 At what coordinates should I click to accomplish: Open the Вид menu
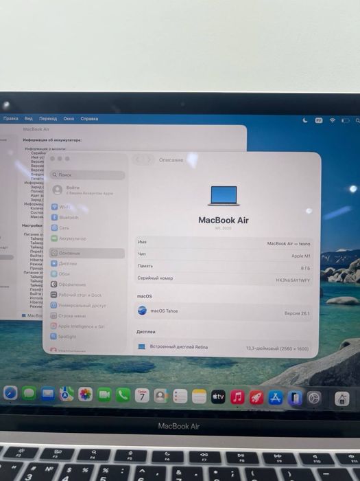click(x=29, y=118)
